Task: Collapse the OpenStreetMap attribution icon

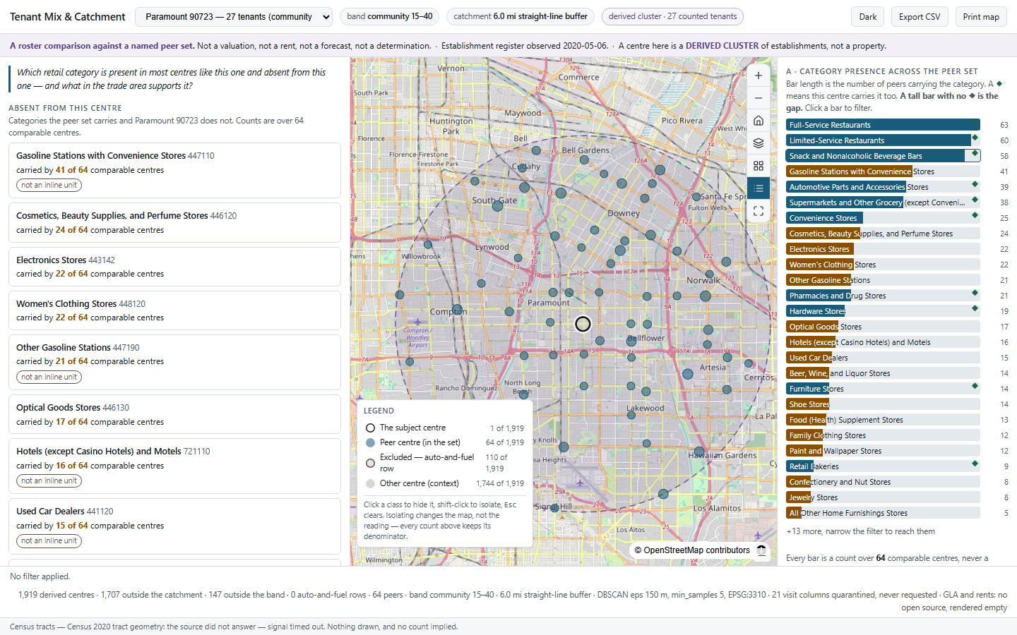Action: coord(761,550)
